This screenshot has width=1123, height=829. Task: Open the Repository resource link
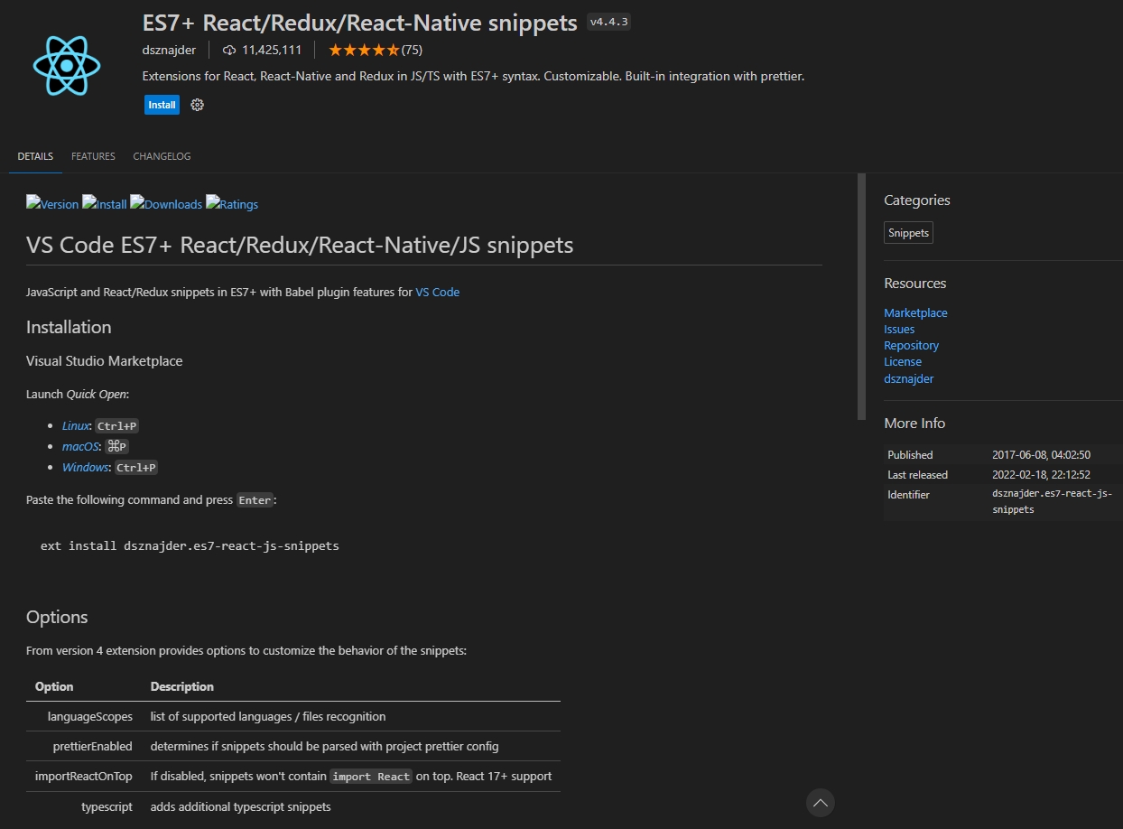[x=911, y=345]
